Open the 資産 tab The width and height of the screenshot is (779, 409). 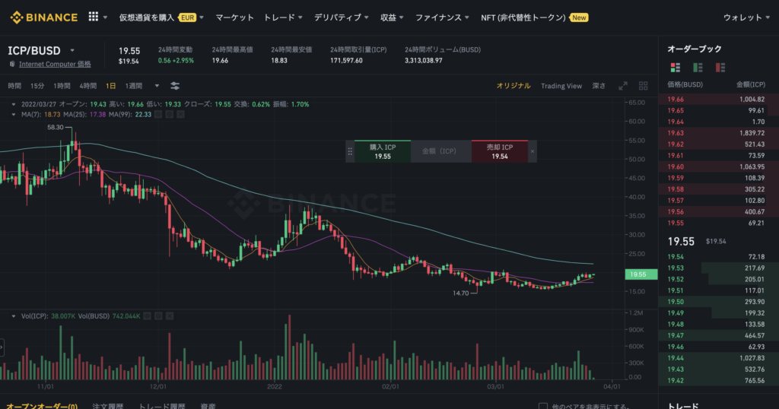[208, 406]
